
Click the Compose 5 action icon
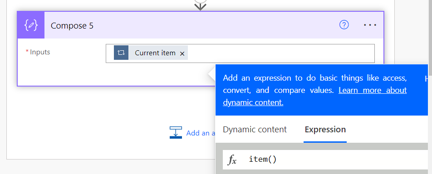[31, 25]
